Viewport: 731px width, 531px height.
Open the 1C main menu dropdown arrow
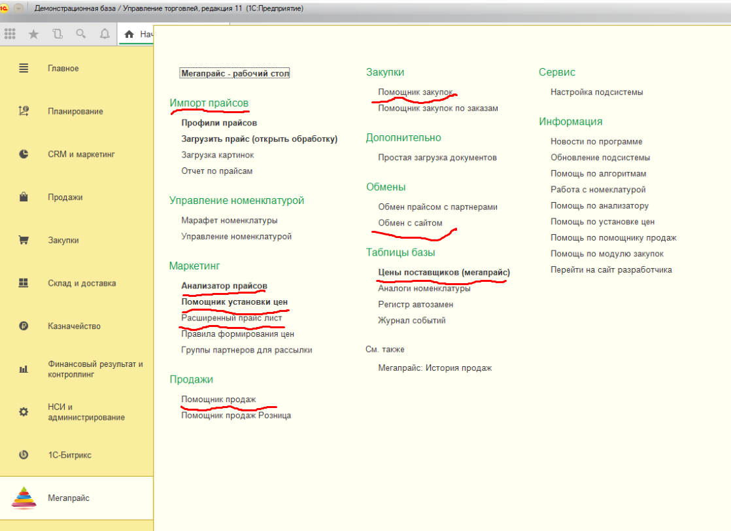[18, 9]
